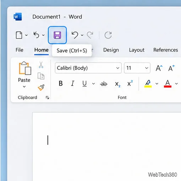Click the Font group label
This screenshot has width=181, height=181.
click(122, 98)
